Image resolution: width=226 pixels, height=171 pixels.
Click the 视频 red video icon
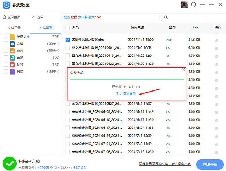(x=12, y=64)
